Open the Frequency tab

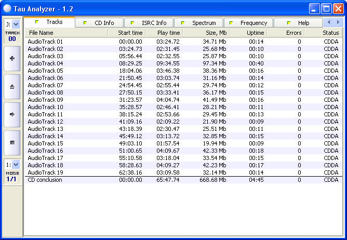tap(249, 23)
